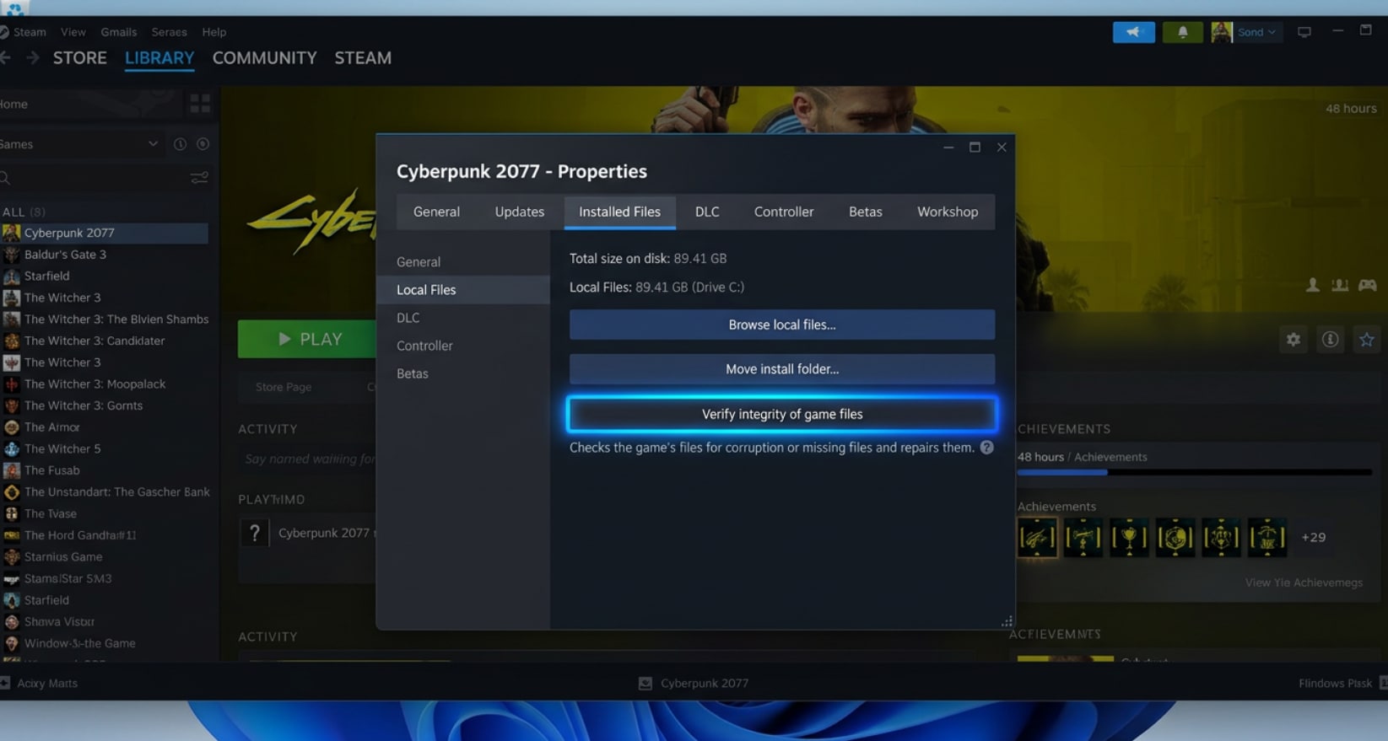Click the monitor icon in title bar
This screenshot has height=741, width=1388.
tap(1304, 32)
